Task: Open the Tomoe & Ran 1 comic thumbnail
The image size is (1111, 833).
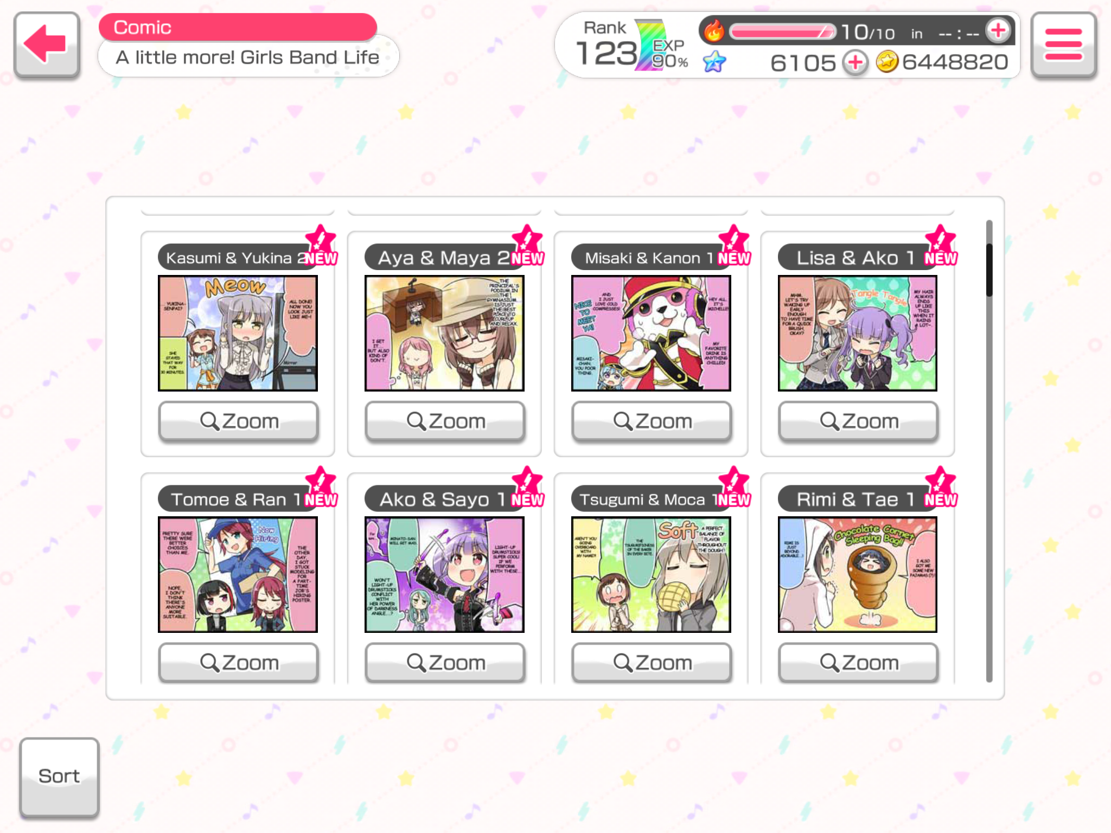Action: coord(238,574)
